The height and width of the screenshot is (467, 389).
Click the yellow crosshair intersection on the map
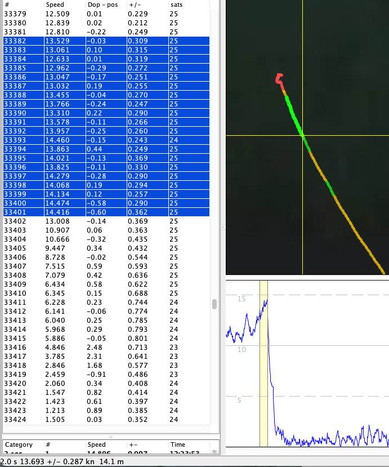click(x=303, y=136)
